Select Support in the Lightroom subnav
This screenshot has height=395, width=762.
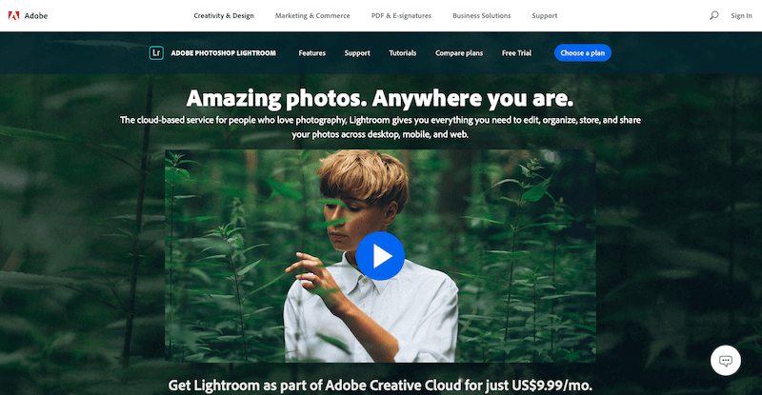pyautogui.click(x=357, y=53)
